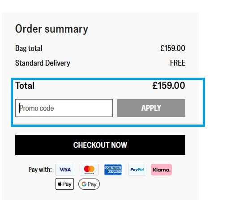Image resolution: width=239 pixels, height=200 pixels.
Task: Click the bold Total label
Action: (25, 85)
